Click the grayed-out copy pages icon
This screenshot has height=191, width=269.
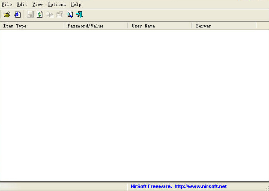click(50, 15)
